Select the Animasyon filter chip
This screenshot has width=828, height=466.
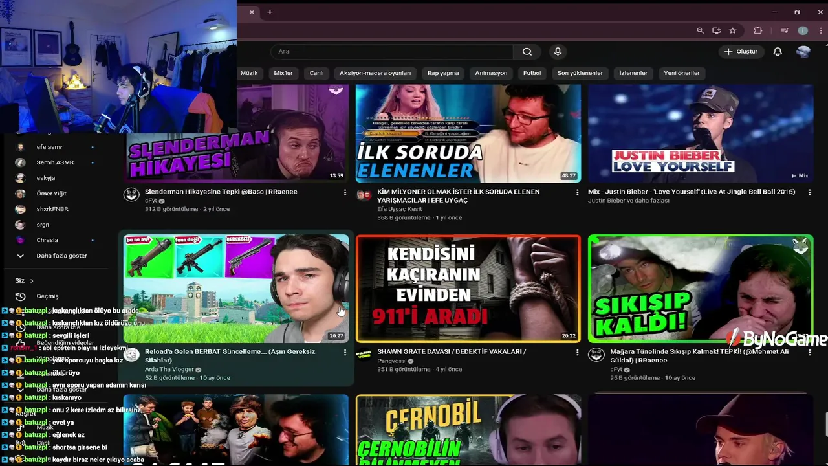pos(491,73)
